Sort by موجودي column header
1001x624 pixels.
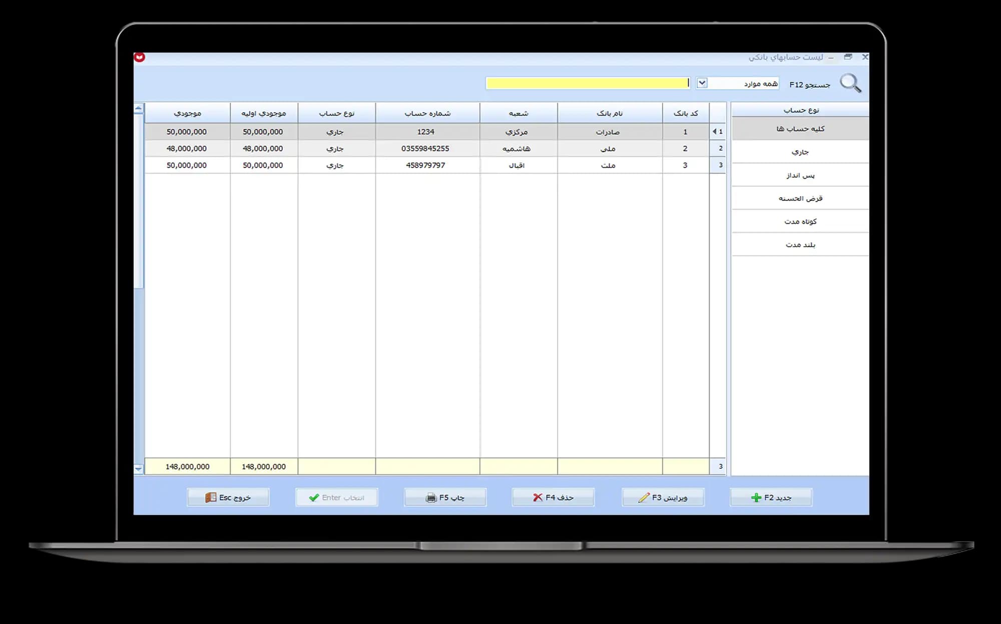187,113
